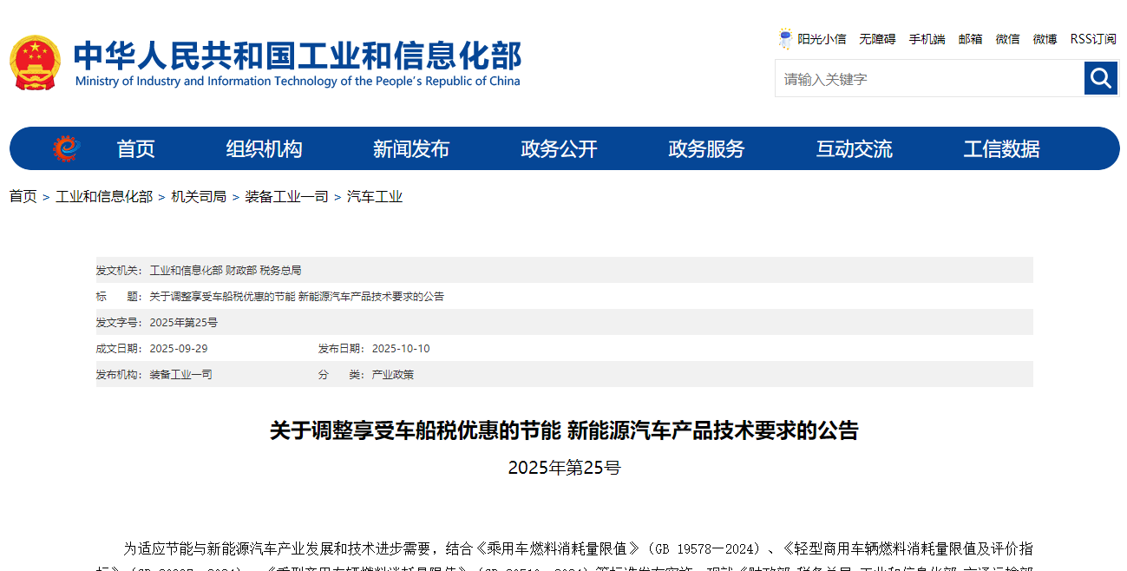Screen dimensions: 1127x571
Task: Click the 微博 link in top bar
Action: click(x=1045, y=39)
